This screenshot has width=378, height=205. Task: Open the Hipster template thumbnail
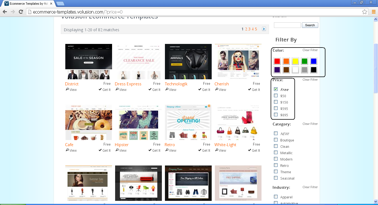(x=138, y=122)
